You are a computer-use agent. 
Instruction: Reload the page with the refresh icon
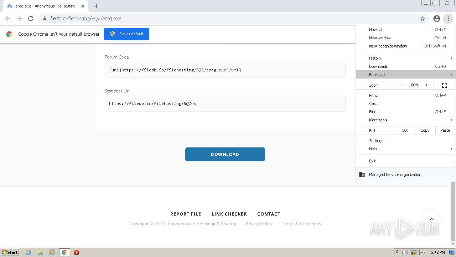[x=31, y=19]
